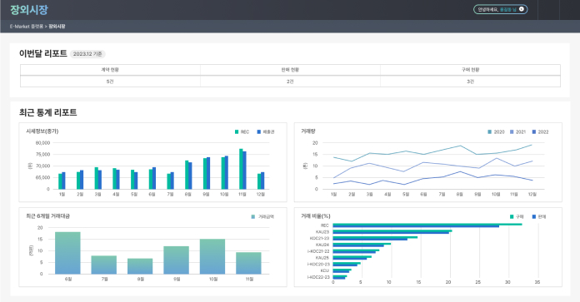The width and height of the screenshot is (580, 302).
Task: Select the 장외시장 breadcrumb item
Action: (x=57, y=27)
